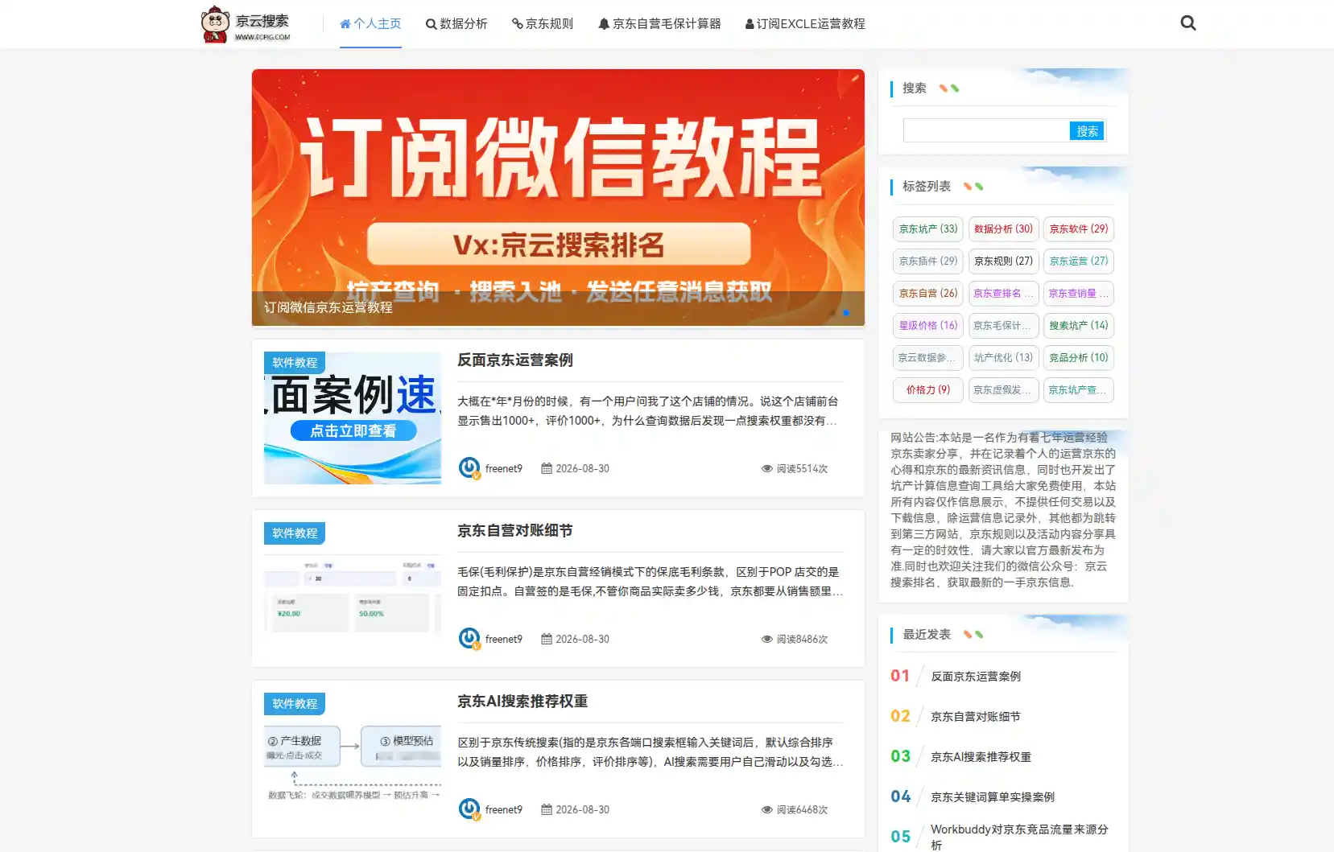Click the 阅读6468次 read count
The height and width of the screenshot is (852, 1334).
pos(795,810)
